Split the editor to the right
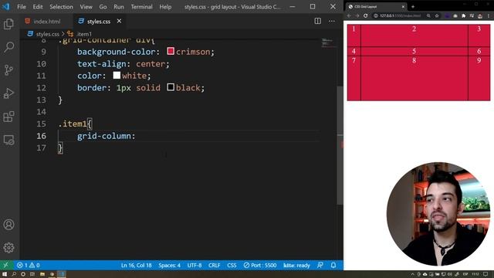Image resolution: width=494 pixels, height=278 pixels. [x=317, y=21]
